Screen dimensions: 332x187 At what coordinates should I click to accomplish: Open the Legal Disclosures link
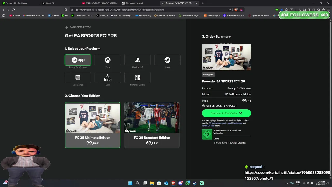(234, 123)
